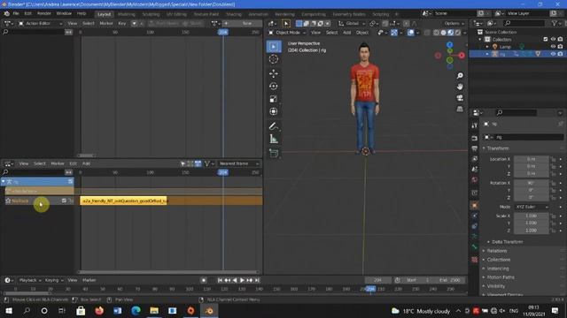Jump to the end frame in timeline controls
Image resolution: width=567 pixels, height=318 pixels.
(x=257, y=280)
